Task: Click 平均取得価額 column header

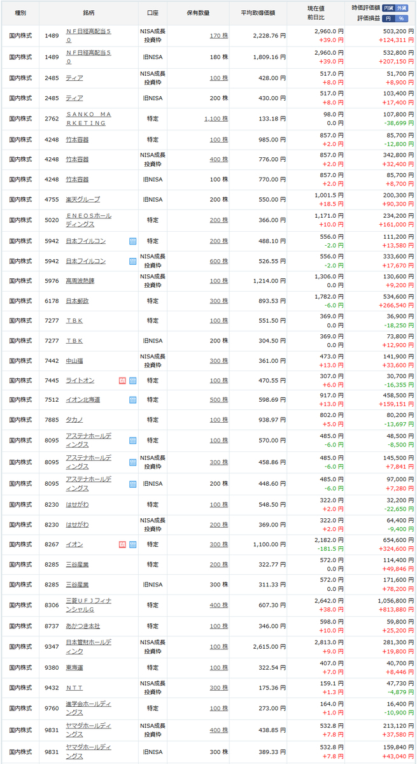Action: pyautogui.click(x=258, y=13)
